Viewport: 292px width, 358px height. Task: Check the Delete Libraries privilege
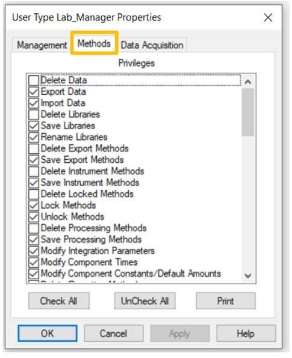tap(34, 115)
